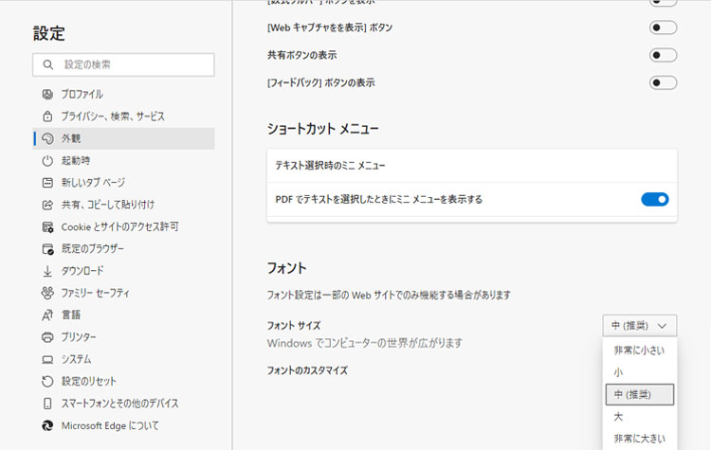
Task: Click the power icon next to 起動時
Action: [x=47, y=160]
